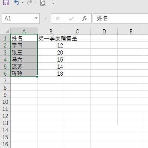
Task: Click cell B3 with value 20
Action: [51, 52]
